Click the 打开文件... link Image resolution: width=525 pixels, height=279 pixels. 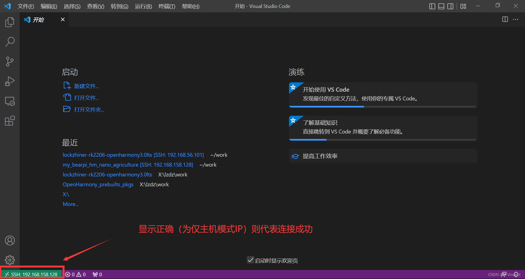[x=86, y=98]
